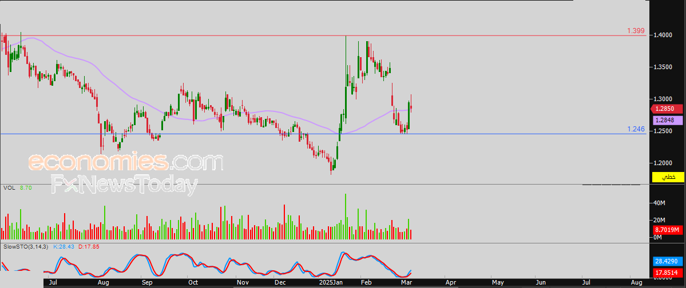The image size is (686, 288).
Task: Click the 1.399 resistance level label
Action: point(636,31)
